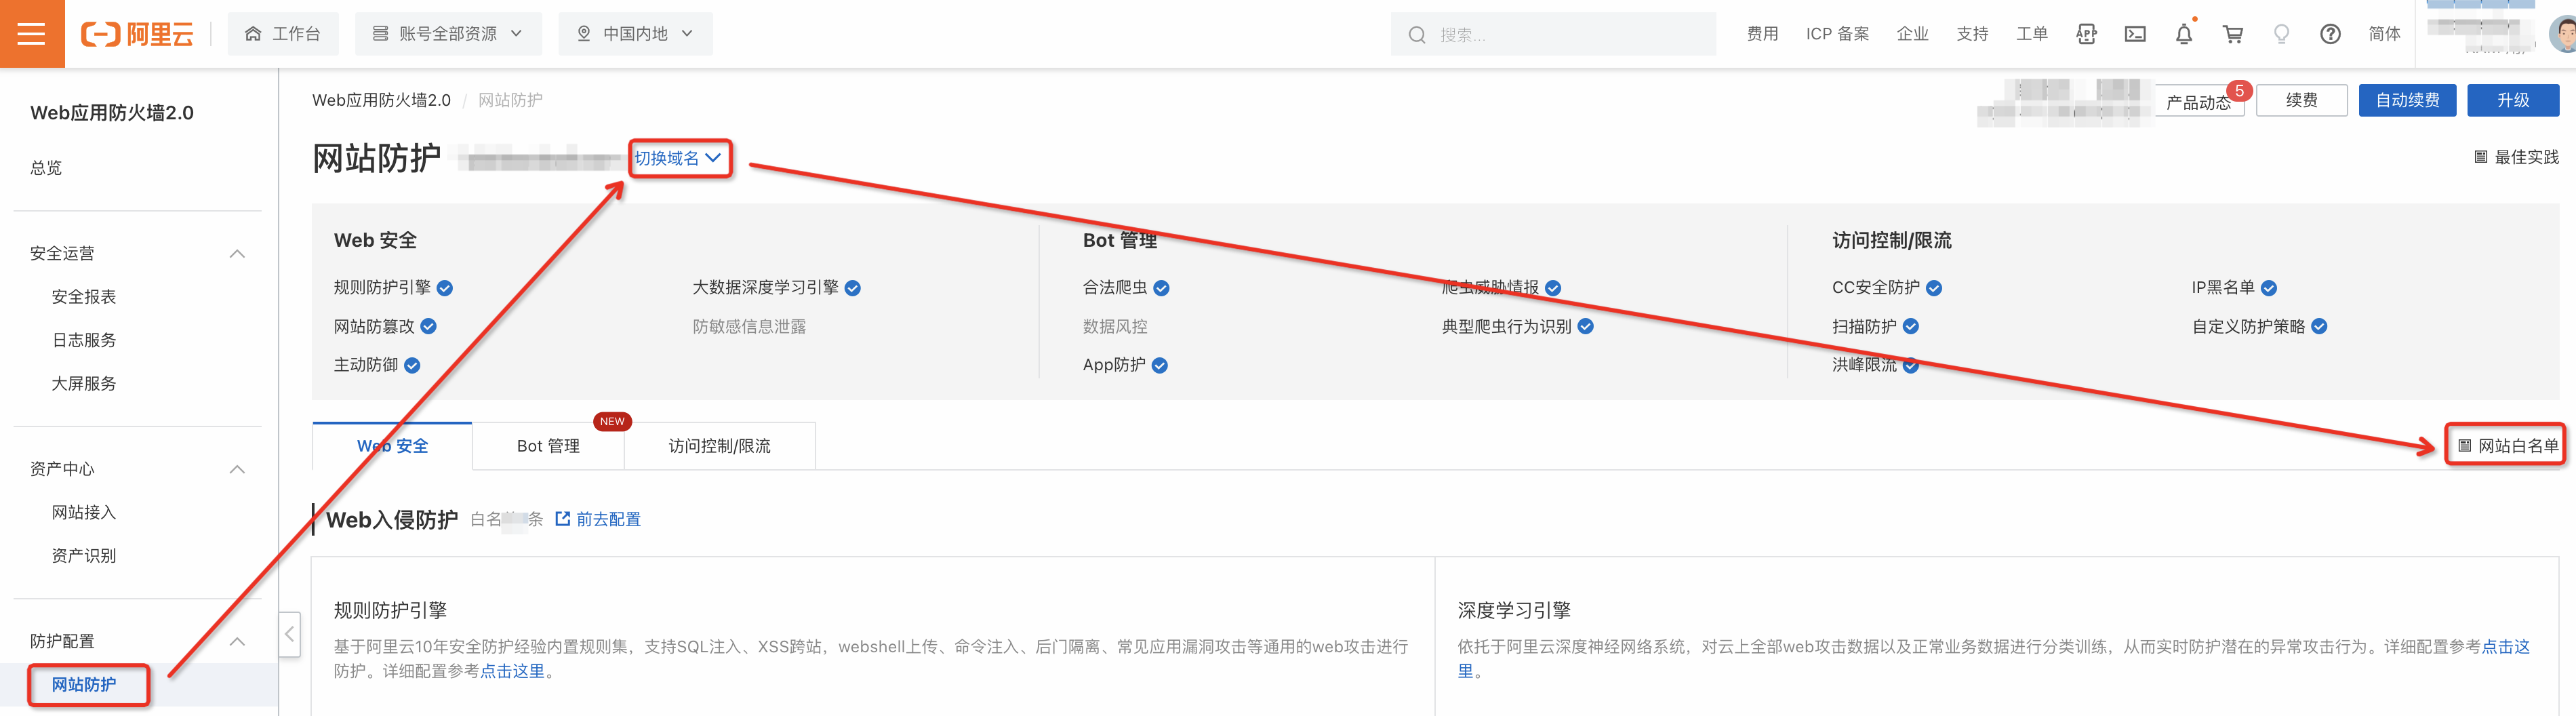Switch language via 简体
Viewport: 2576px width, 716px height.
(2384, 34)
